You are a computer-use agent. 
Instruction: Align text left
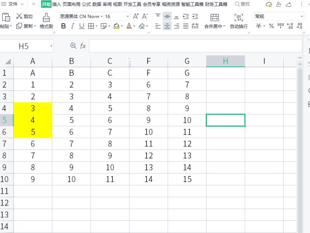(x=158, y=26)
